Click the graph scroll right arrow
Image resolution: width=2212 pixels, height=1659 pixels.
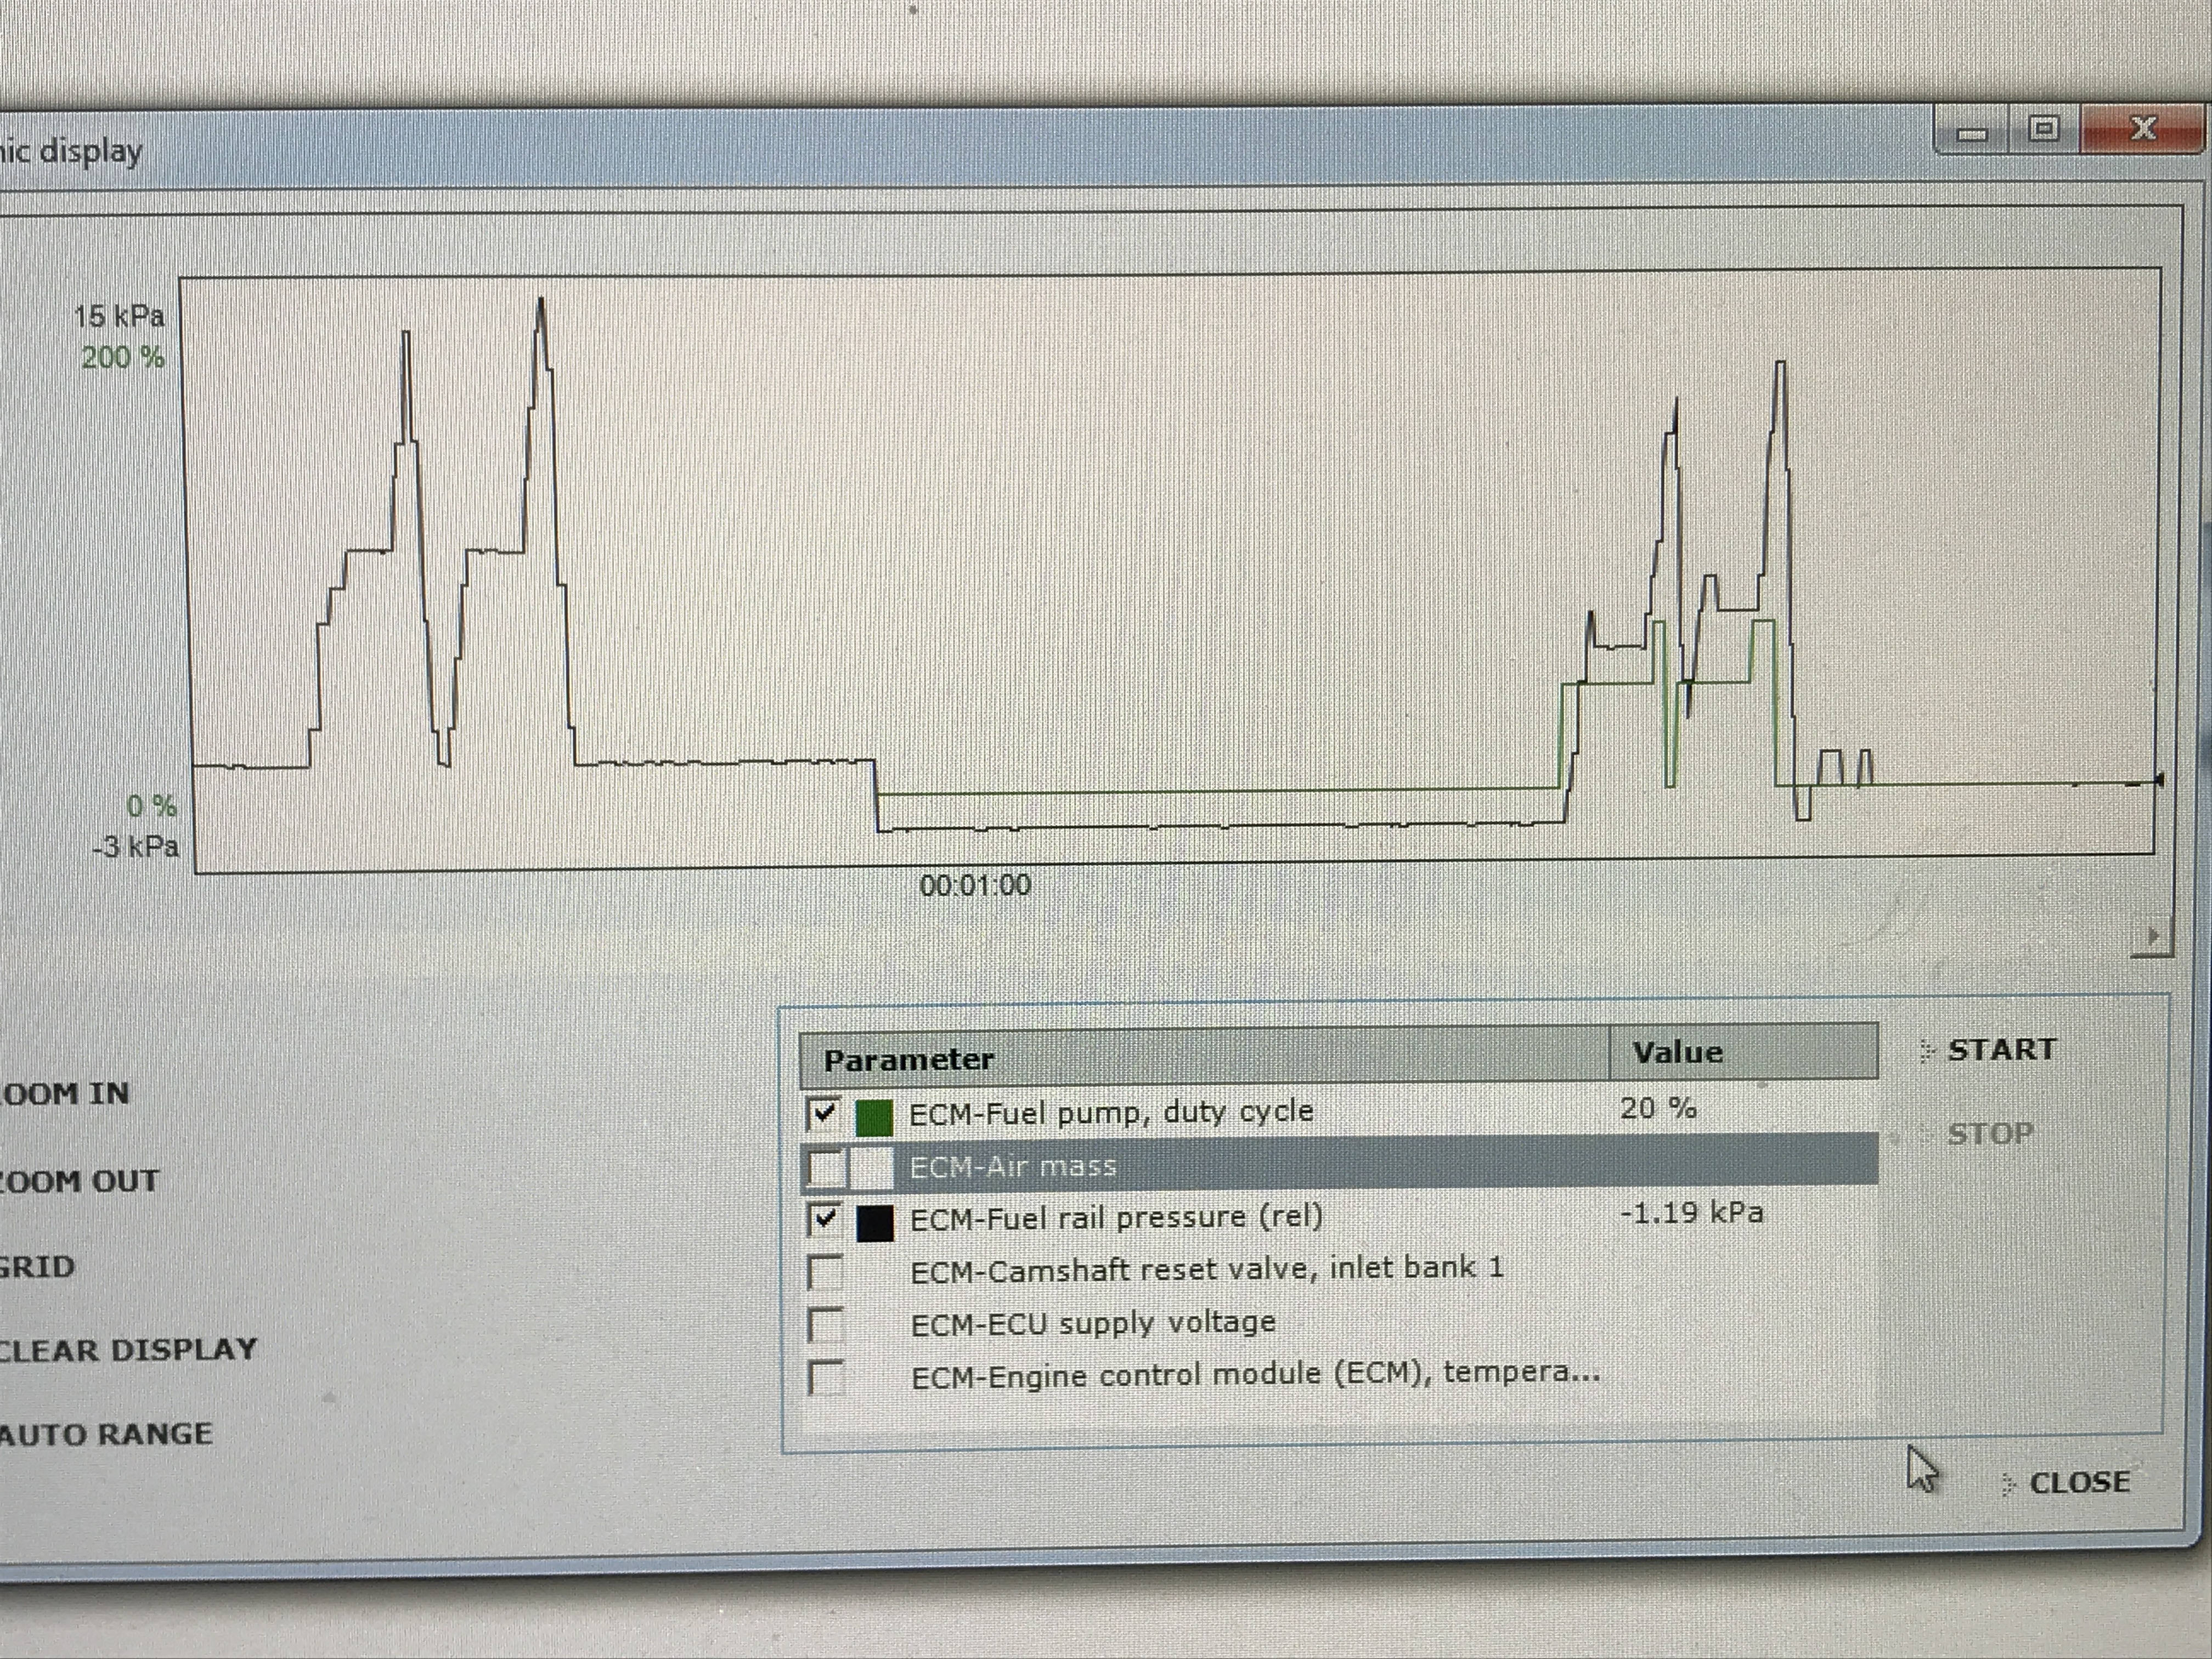pyautogui.click(x=2153, y=937)
